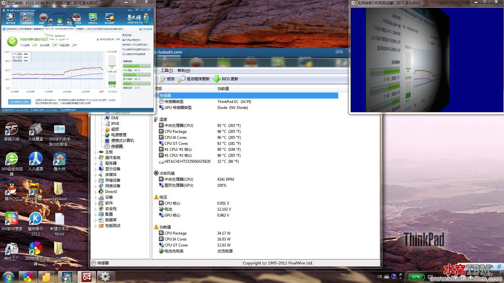Click the 当前值 column header in AIDA64
The height and width of the screenshot is (283, 504).
click(x=223, y=89)
